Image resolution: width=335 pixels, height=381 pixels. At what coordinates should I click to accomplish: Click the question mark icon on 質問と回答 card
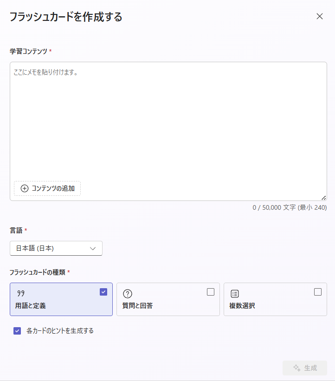click(127, 293)
